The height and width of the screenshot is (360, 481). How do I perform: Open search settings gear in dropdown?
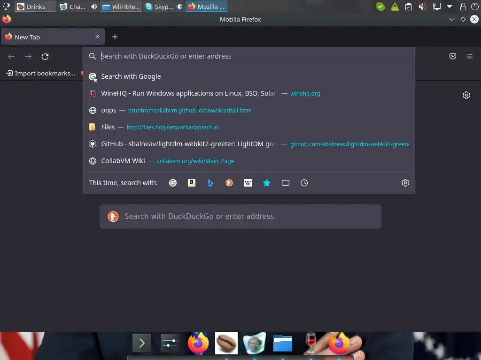pos(405,183)
